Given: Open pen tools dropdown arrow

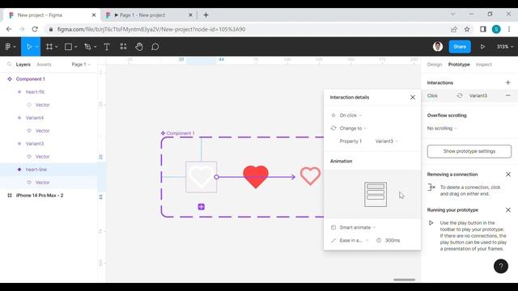Looking at the screenshot, I should coord(96,47).
